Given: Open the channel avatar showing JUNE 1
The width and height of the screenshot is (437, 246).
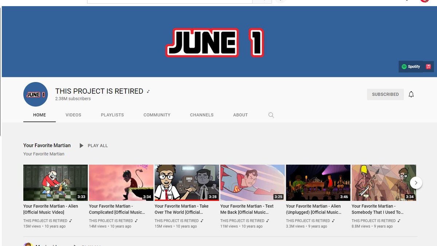Looking at the screenshot, I should [x=36, y=94].
